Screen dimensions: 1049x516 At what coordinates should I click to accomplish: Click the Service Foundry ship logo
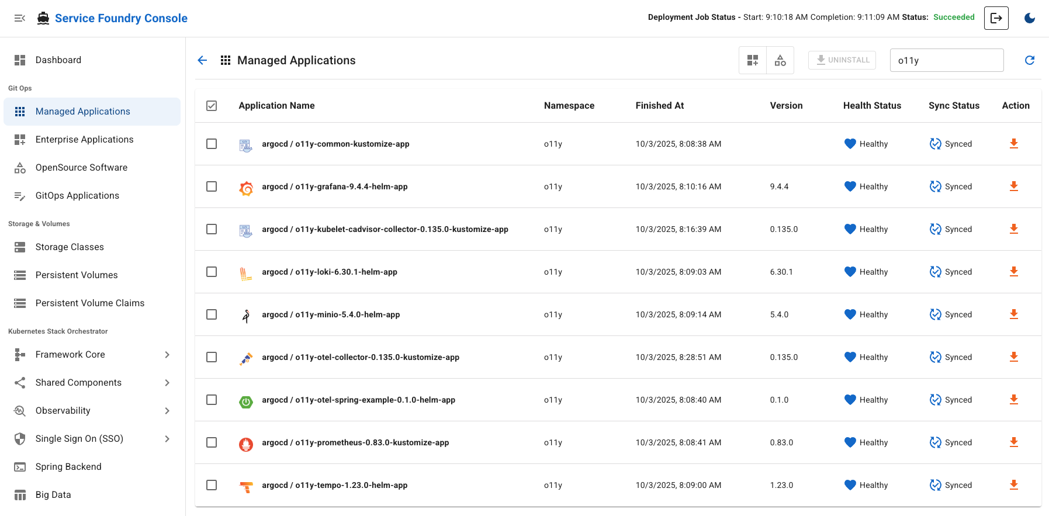point(43,18)
